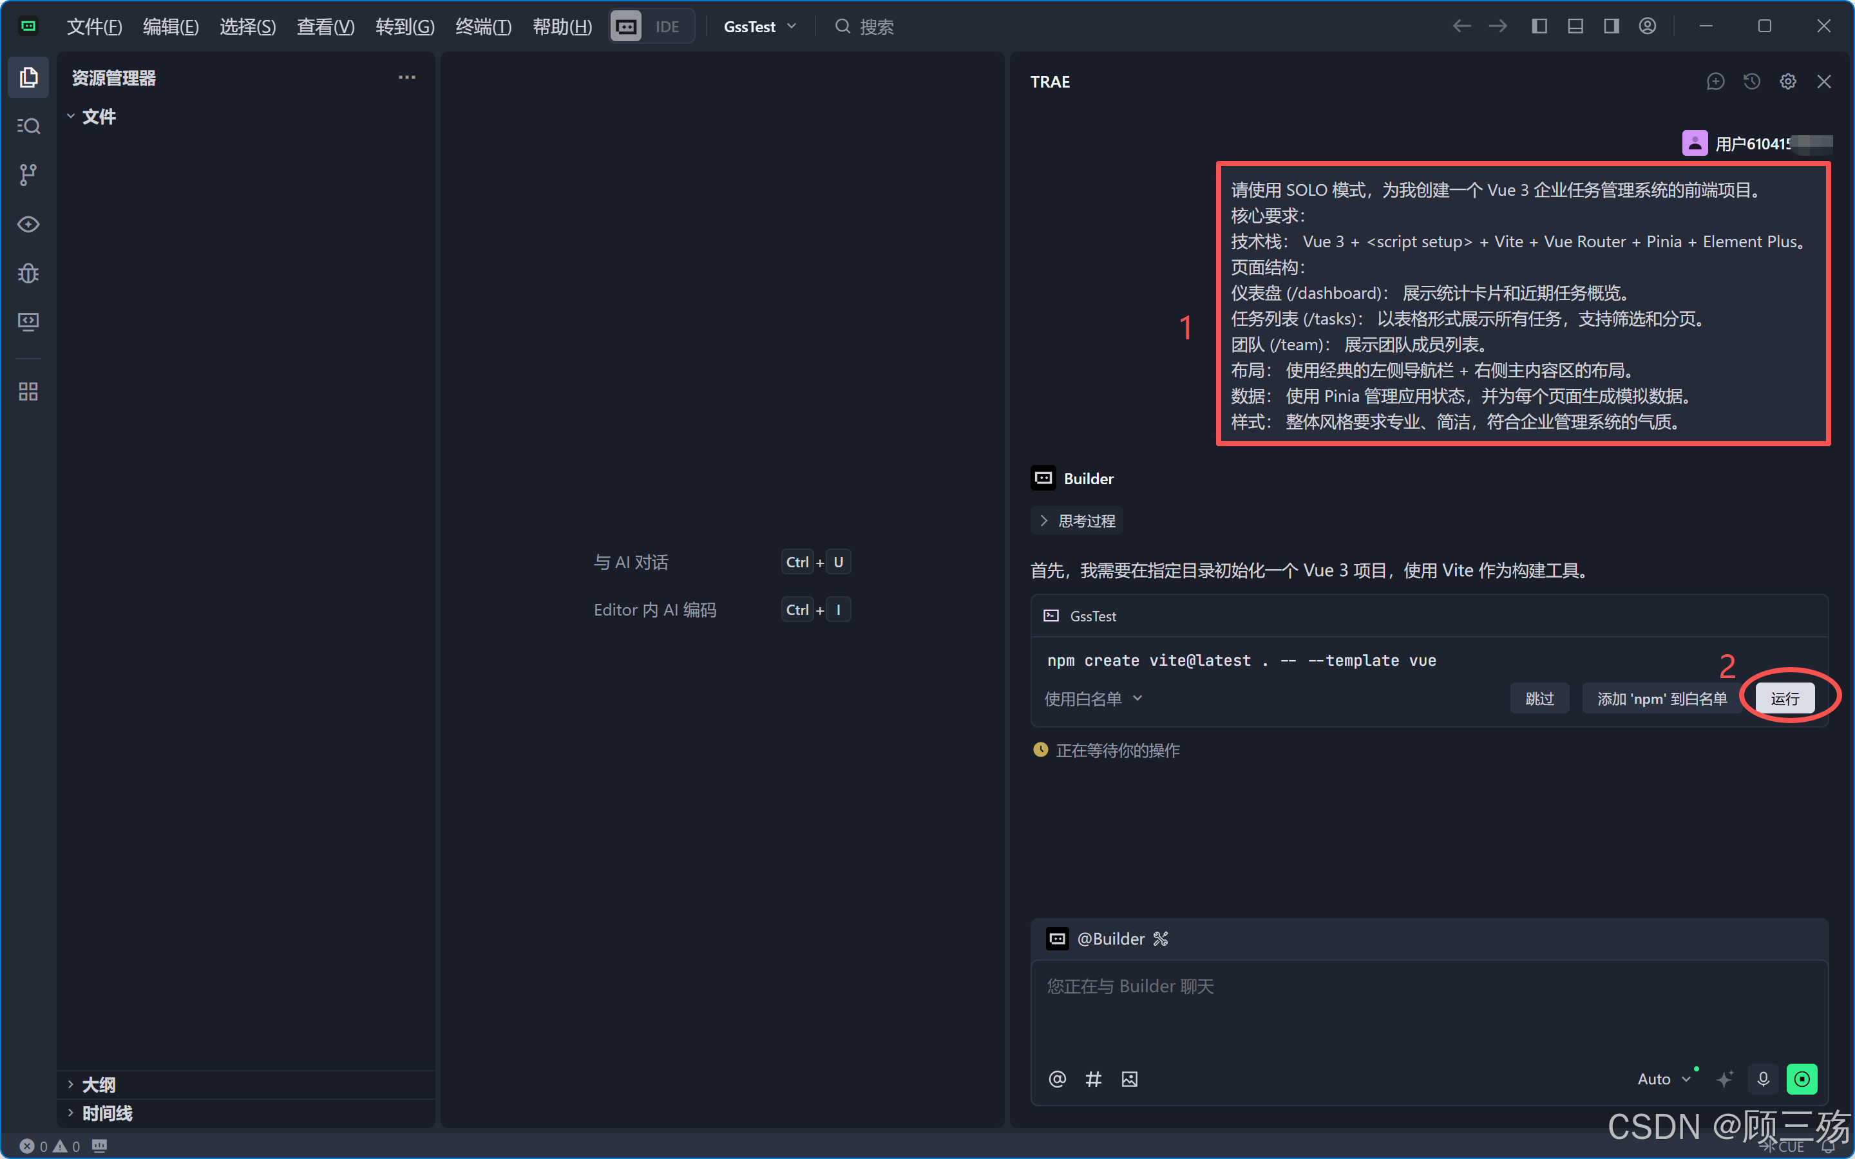Click the microphone voice input icon
Screen dimensions: 1855x1159
point(1763,1079)
